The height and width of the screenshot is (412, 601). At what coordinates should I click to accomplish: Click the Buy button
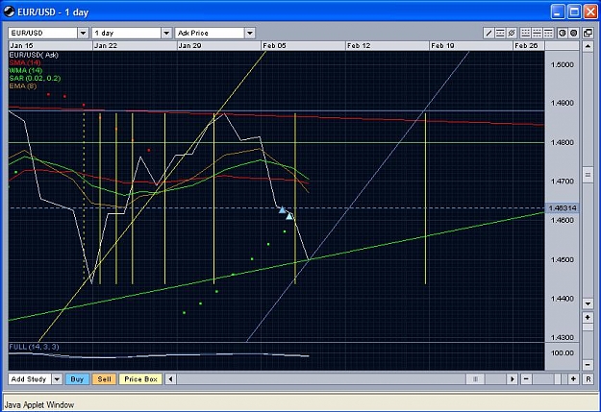(77, 379)
